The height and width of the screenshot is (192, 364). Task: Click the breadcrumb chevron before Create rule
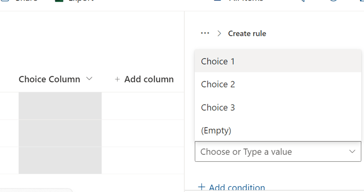(219, 33)
